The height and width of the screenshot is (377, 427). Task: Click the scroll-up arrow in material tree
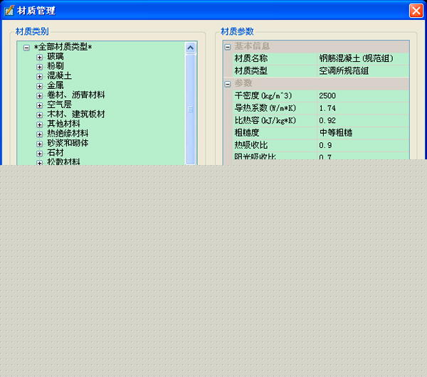[x=190, y=48]
